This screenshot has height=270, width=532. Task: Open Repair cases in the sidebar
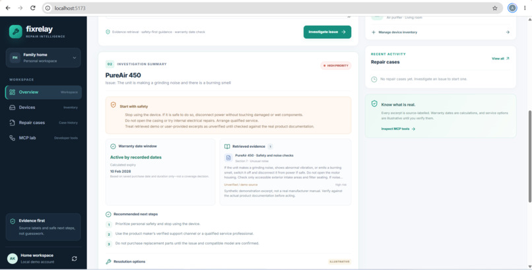coord(43,123)
